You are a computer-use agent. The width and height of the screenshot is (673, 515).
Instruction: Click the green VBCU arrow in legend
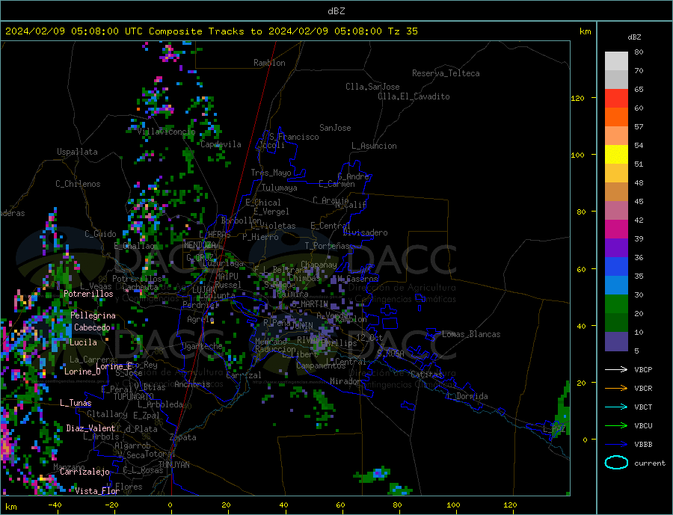pos(616,426)
